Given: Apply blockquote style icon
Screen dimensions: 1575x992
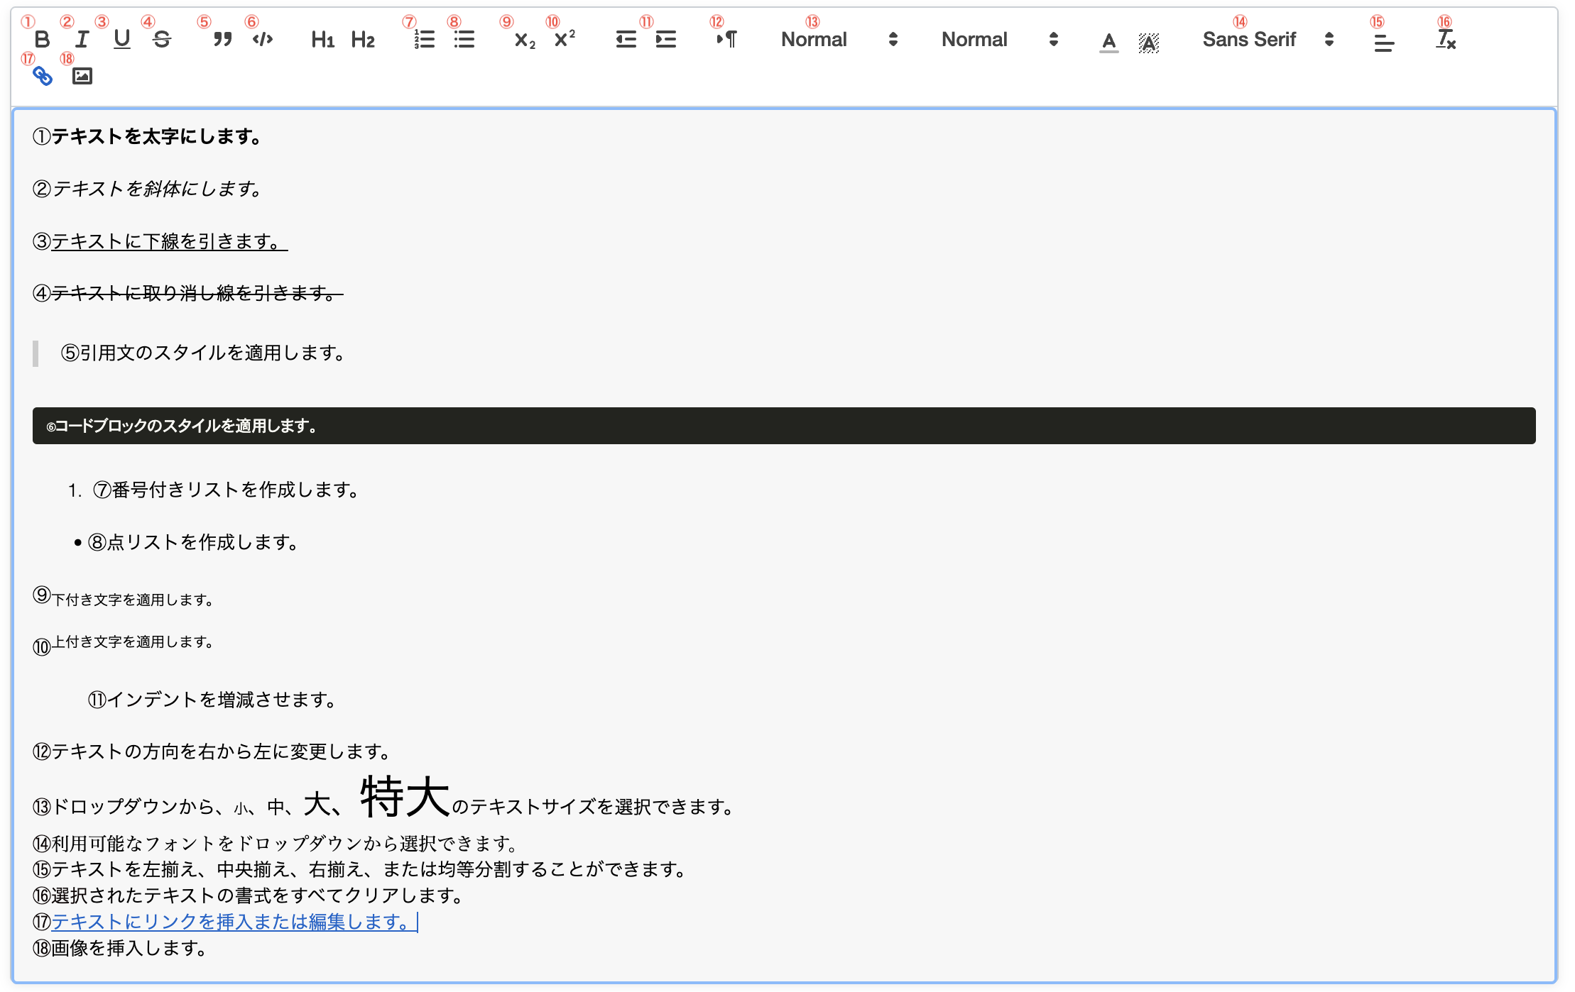Looking at the screenshot, I should point(223,40).
